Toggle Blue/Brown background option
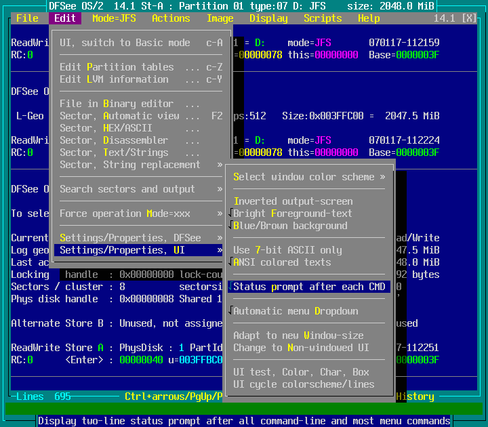Image resolution: width=488 pixels, height=427 pixels. click(x=309, y=226)
